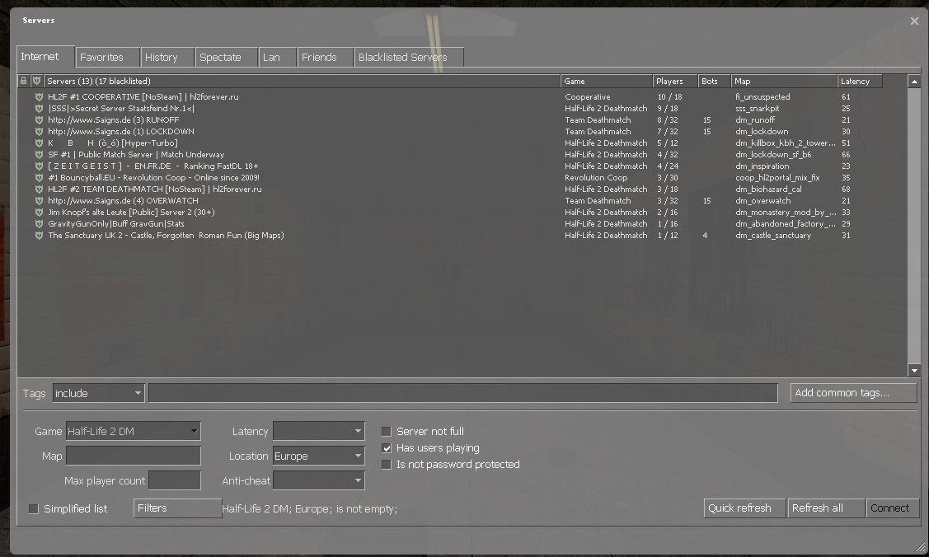The width and height of the screenshot is (929, 557).
Task: Click the Filters button
Action: click(x=177, y=508)
